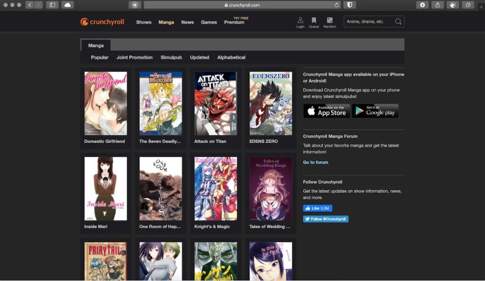Click the Facebook Like 3.3M button
This screenshot has height=281, width=485.
[318, 208]
